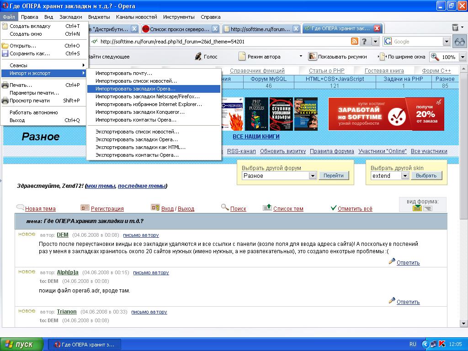468x351 pixels.
Task: Open the Правка menu
Action: click(29, 17)
